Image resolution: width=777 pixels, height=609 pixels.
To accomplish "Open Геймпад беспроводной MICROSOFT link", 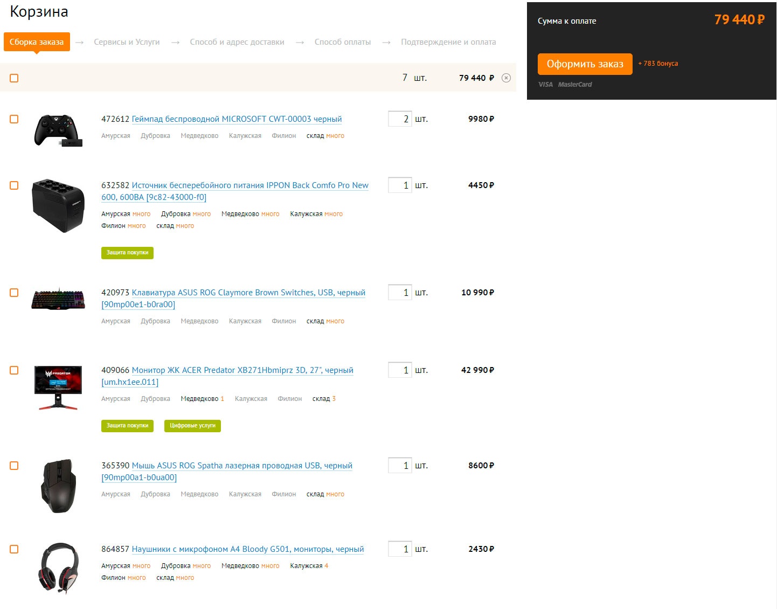I will coord(237,119).
